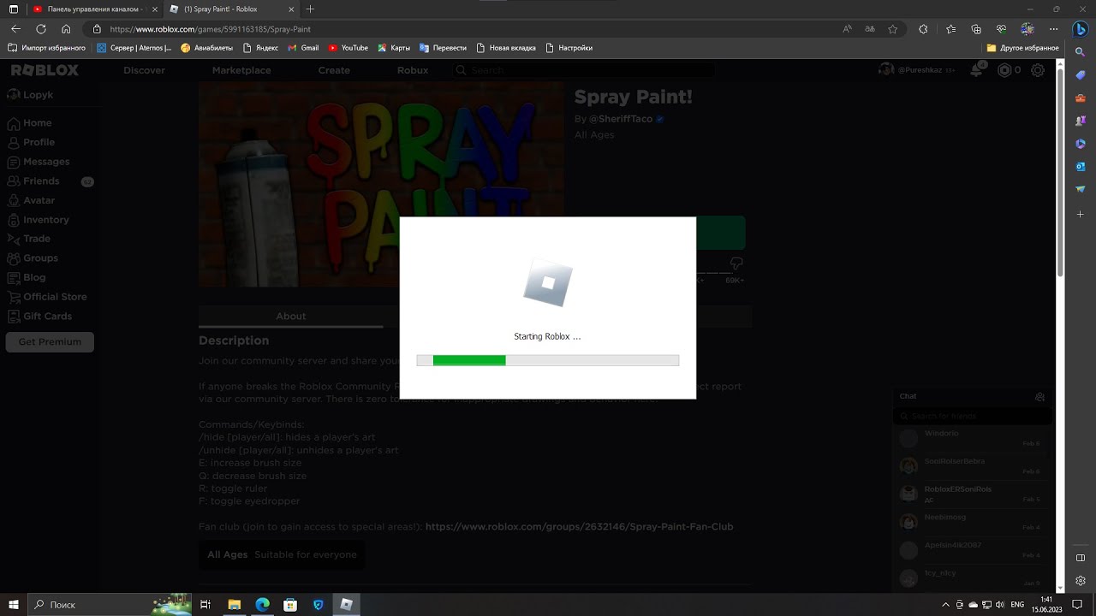Viewport: 1096px width, 616px height.
Task: Open Roblox settings gear
Action: pyautogui.click(x=1038, y=70)
